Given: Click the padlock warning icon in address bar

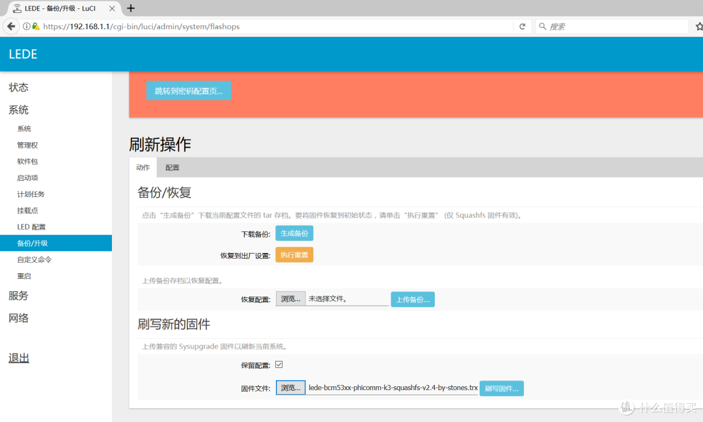Looking at the screenshot, I should (x=36, y=27).
